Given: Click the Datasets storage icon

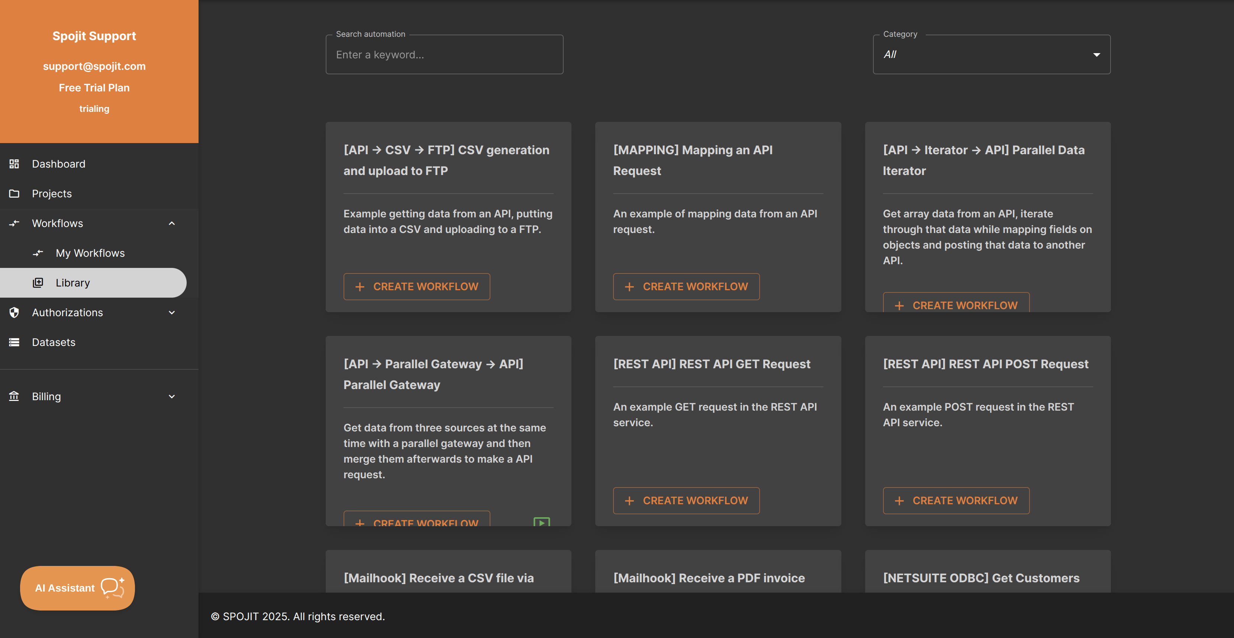Looking at the screenshot, I should [15, 342].
